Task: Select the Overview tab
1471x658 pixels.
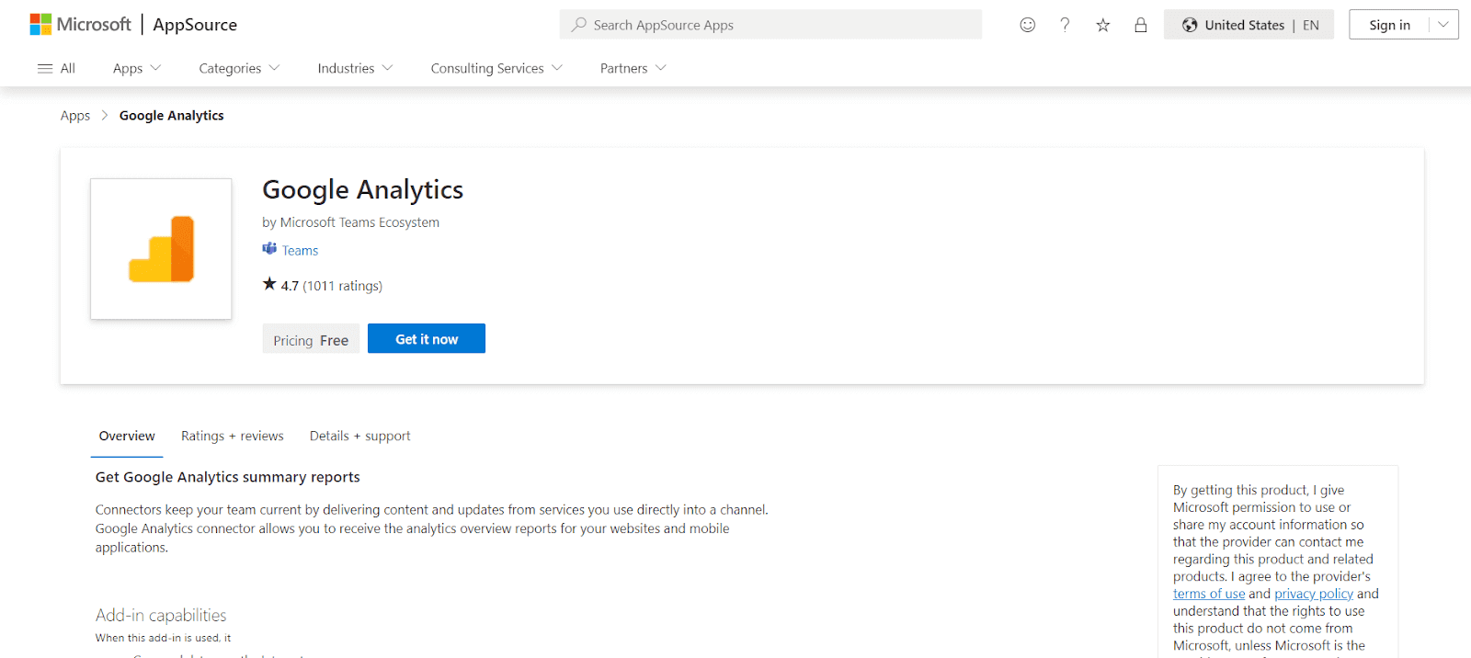Action: [127, 437]
